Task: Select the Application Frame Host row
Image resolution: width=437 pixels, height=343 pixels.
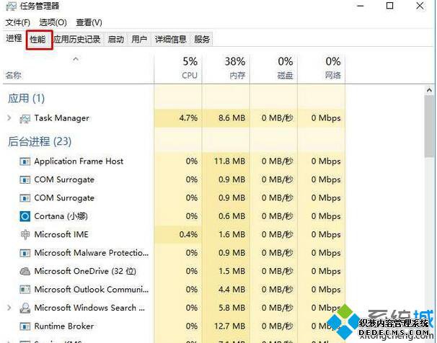Action: [x=175, y=161]
